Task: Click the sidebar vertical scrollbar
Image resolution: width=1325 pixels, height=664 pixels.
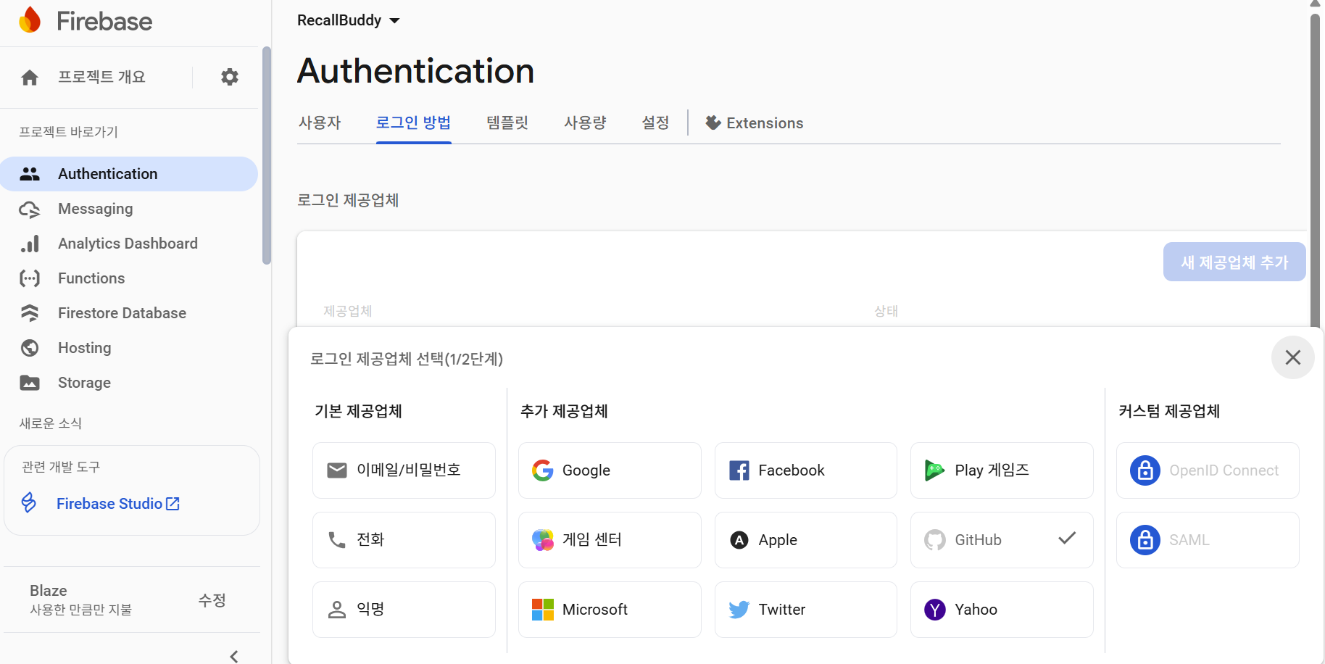Action: click(267, 156)
